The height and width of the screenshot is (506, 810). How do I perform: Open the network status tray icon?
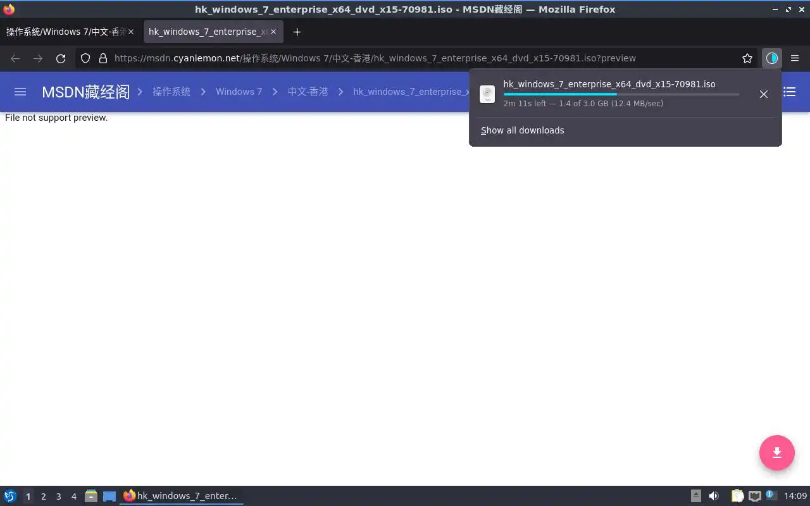click(x=754, y=496)
